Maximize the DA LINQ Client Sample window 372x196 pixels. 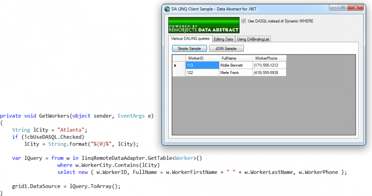[344, 8]
